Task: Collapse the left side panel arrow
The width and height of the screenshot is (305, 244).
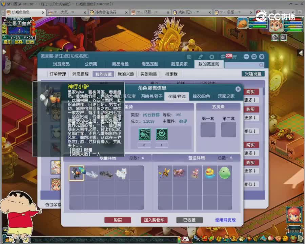Action: [x=4, y=52]
